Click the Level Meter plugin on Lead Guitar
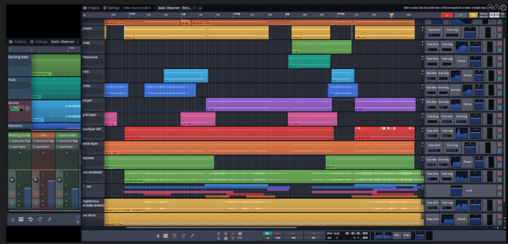This screenshot has width=508, height=244. click(67, 147)
